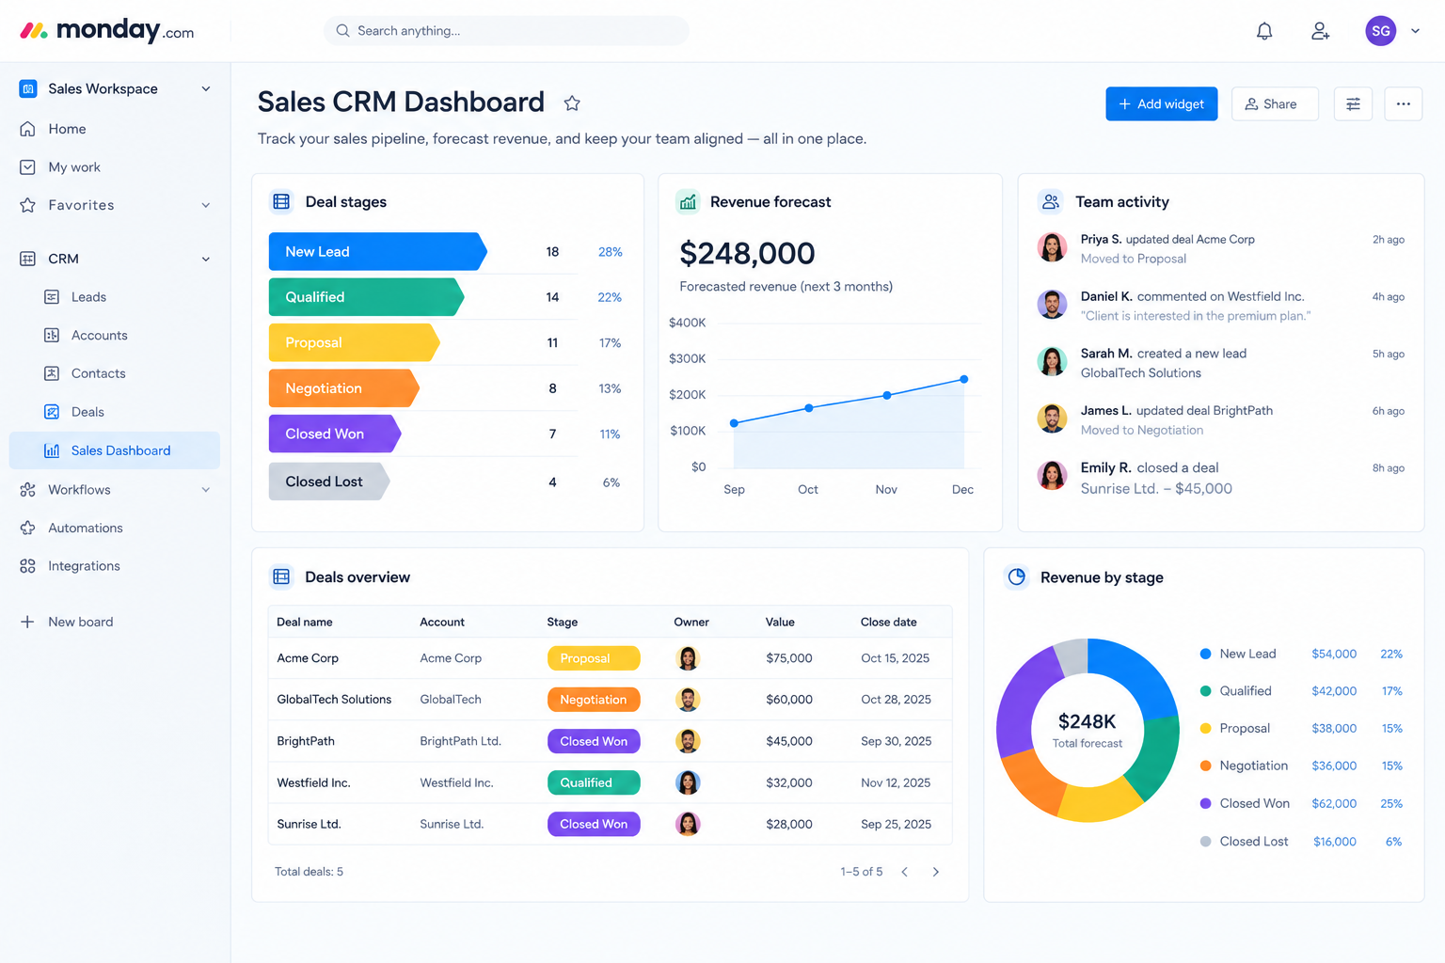Click Daniel K. avatar in Team activity

[x=1052, y=305]
